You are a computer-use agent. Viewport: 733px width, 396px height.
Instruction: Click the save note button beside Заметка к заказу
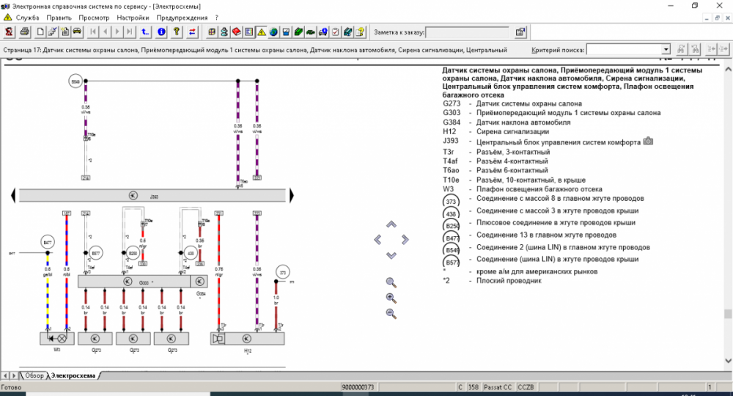pos(520,32)
